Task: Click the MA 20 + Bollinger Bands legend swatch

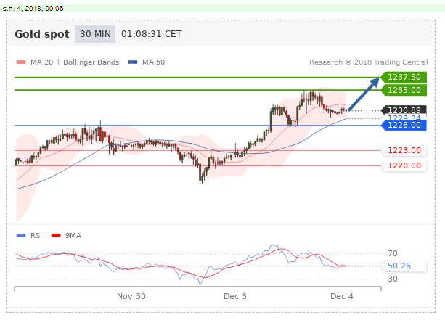Action: coord(20,62)
